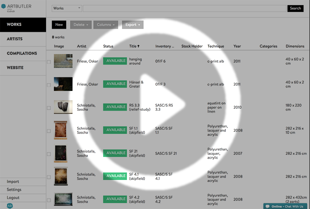Screen dimensions: 310x209
Task: Open Import in the sidebar
Action: pyautogui.click(x=13, y=182)
